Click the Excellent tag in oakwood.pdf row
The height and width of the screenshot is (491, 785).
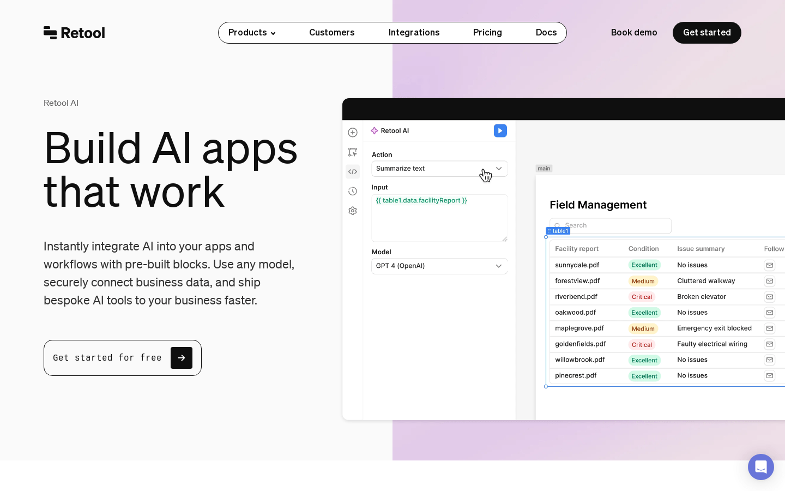tap(644, 313)
